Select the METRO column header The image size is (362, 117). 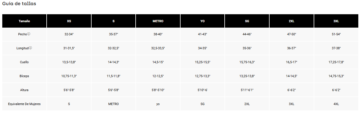(x=158, y=21)
